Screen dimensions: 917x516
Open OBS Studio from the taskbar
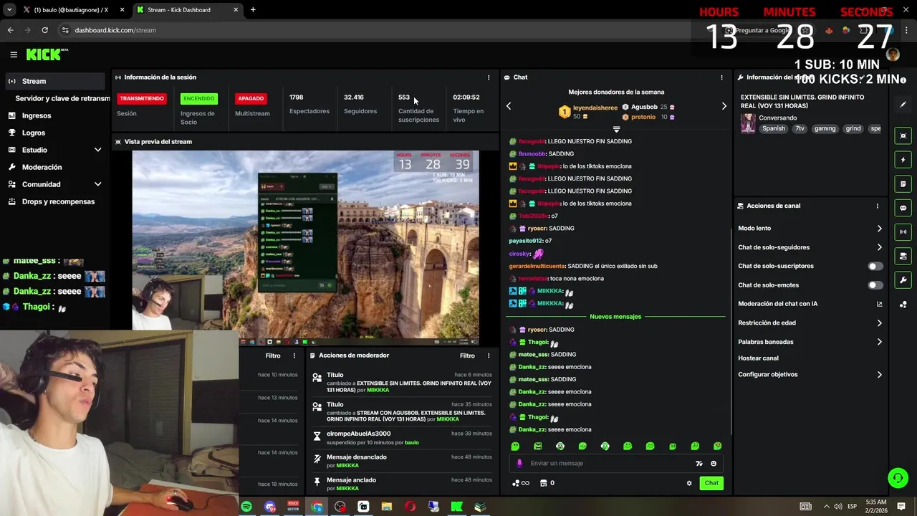340,507
